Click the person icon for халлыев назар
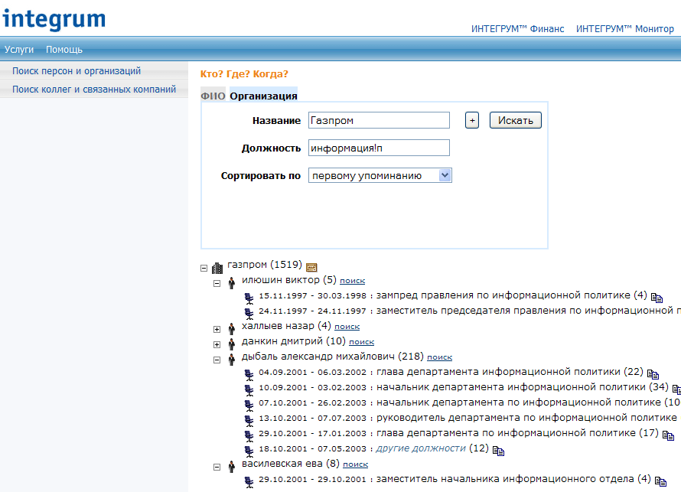Image resolution: width=681 pixels, height=492 pixels. [x=232, y=329]
